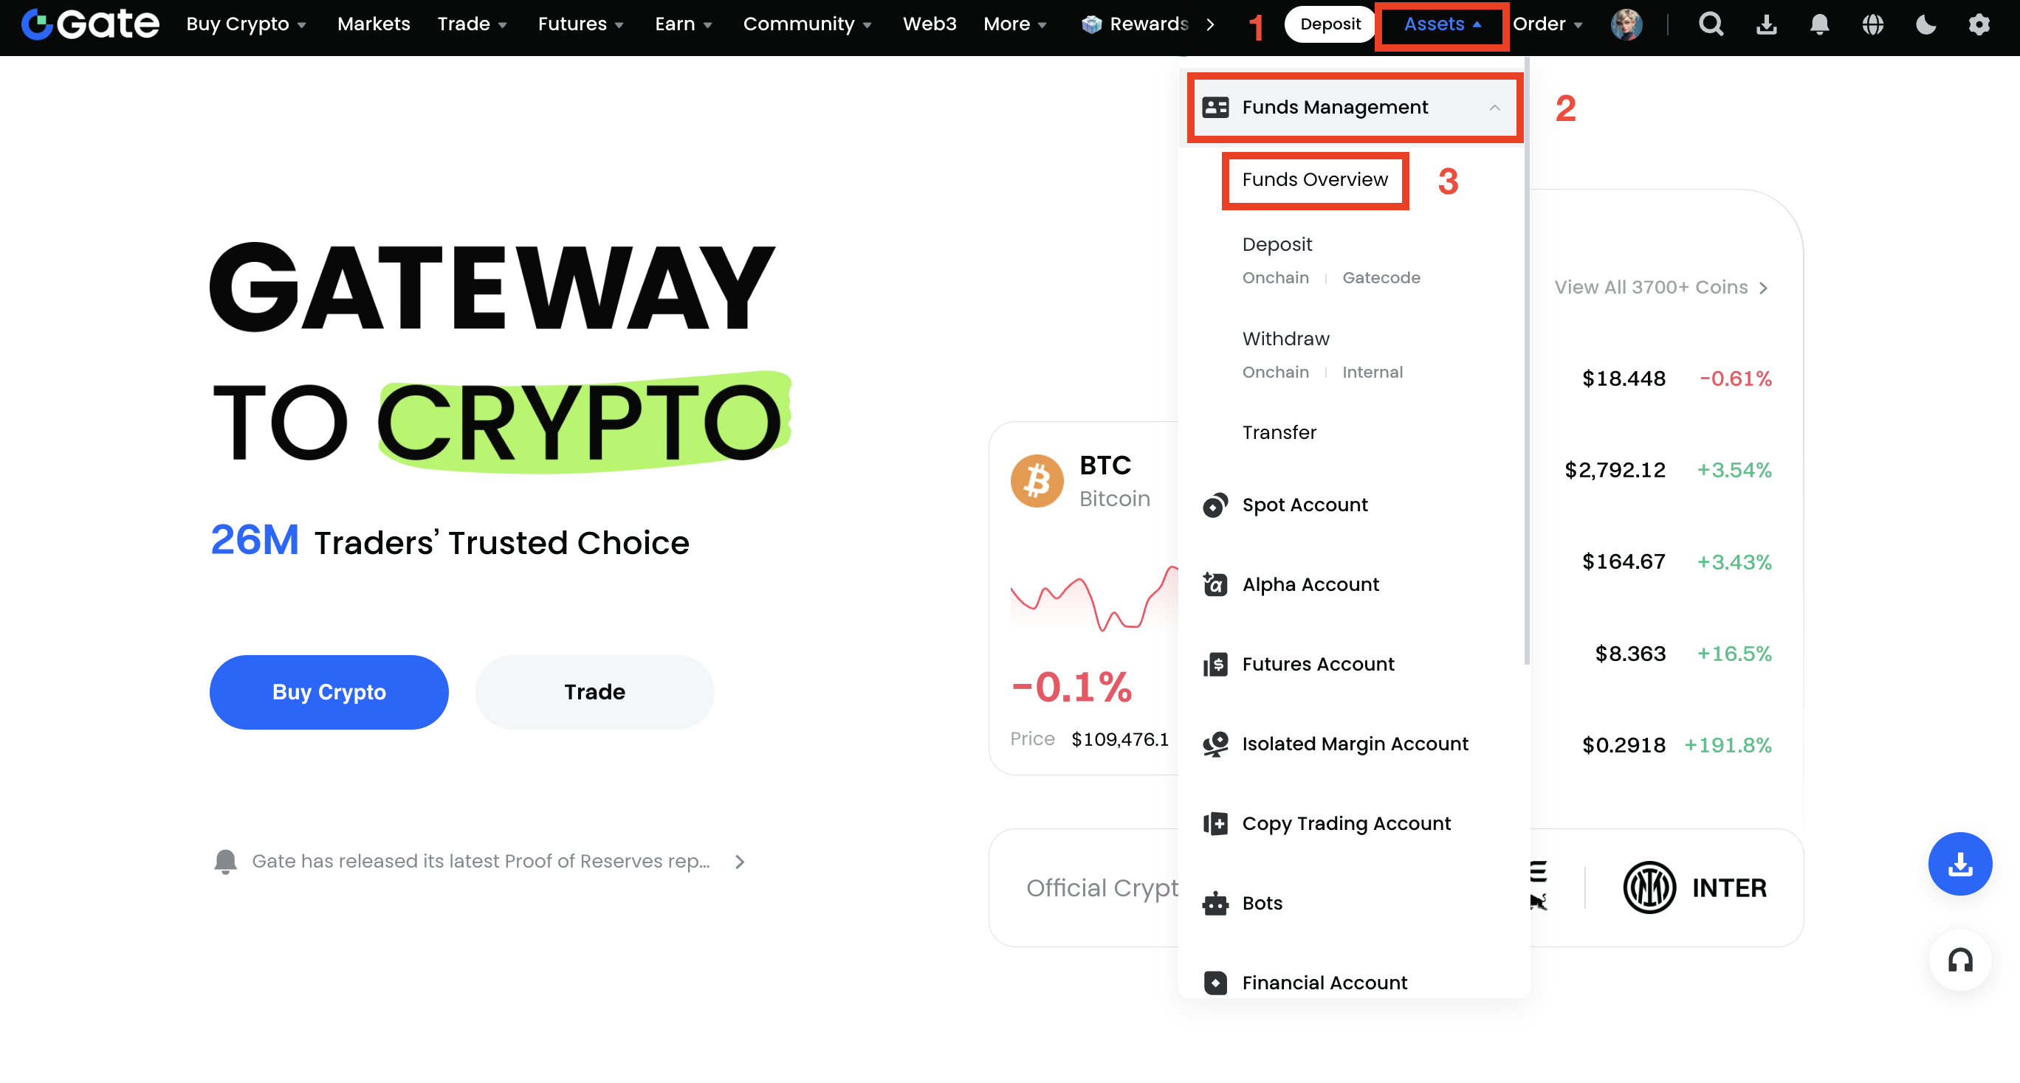
Task: Expand the Futures navigation dropdown
Action: point(580,24)
